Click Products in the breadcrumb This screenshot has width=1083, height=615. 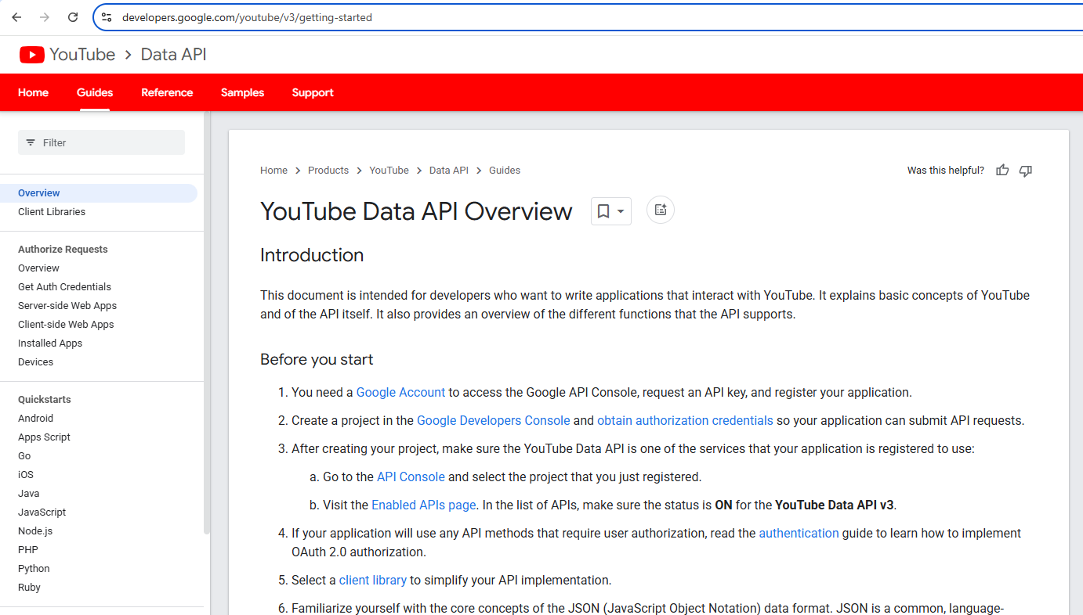328,170
